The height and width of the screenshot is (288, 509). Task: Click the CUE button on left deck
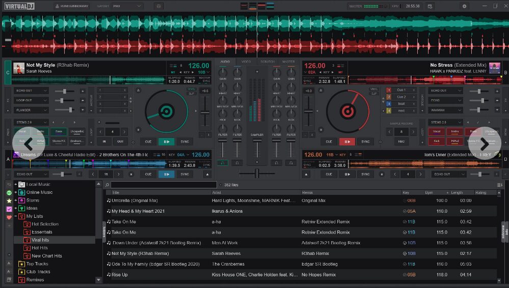tap(148, 141)
